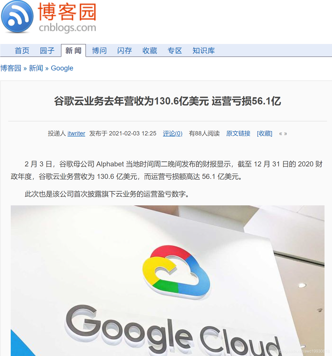Select the 新闻 nav tab
This screenshot has height=356, width=332.
coord(73,50)
